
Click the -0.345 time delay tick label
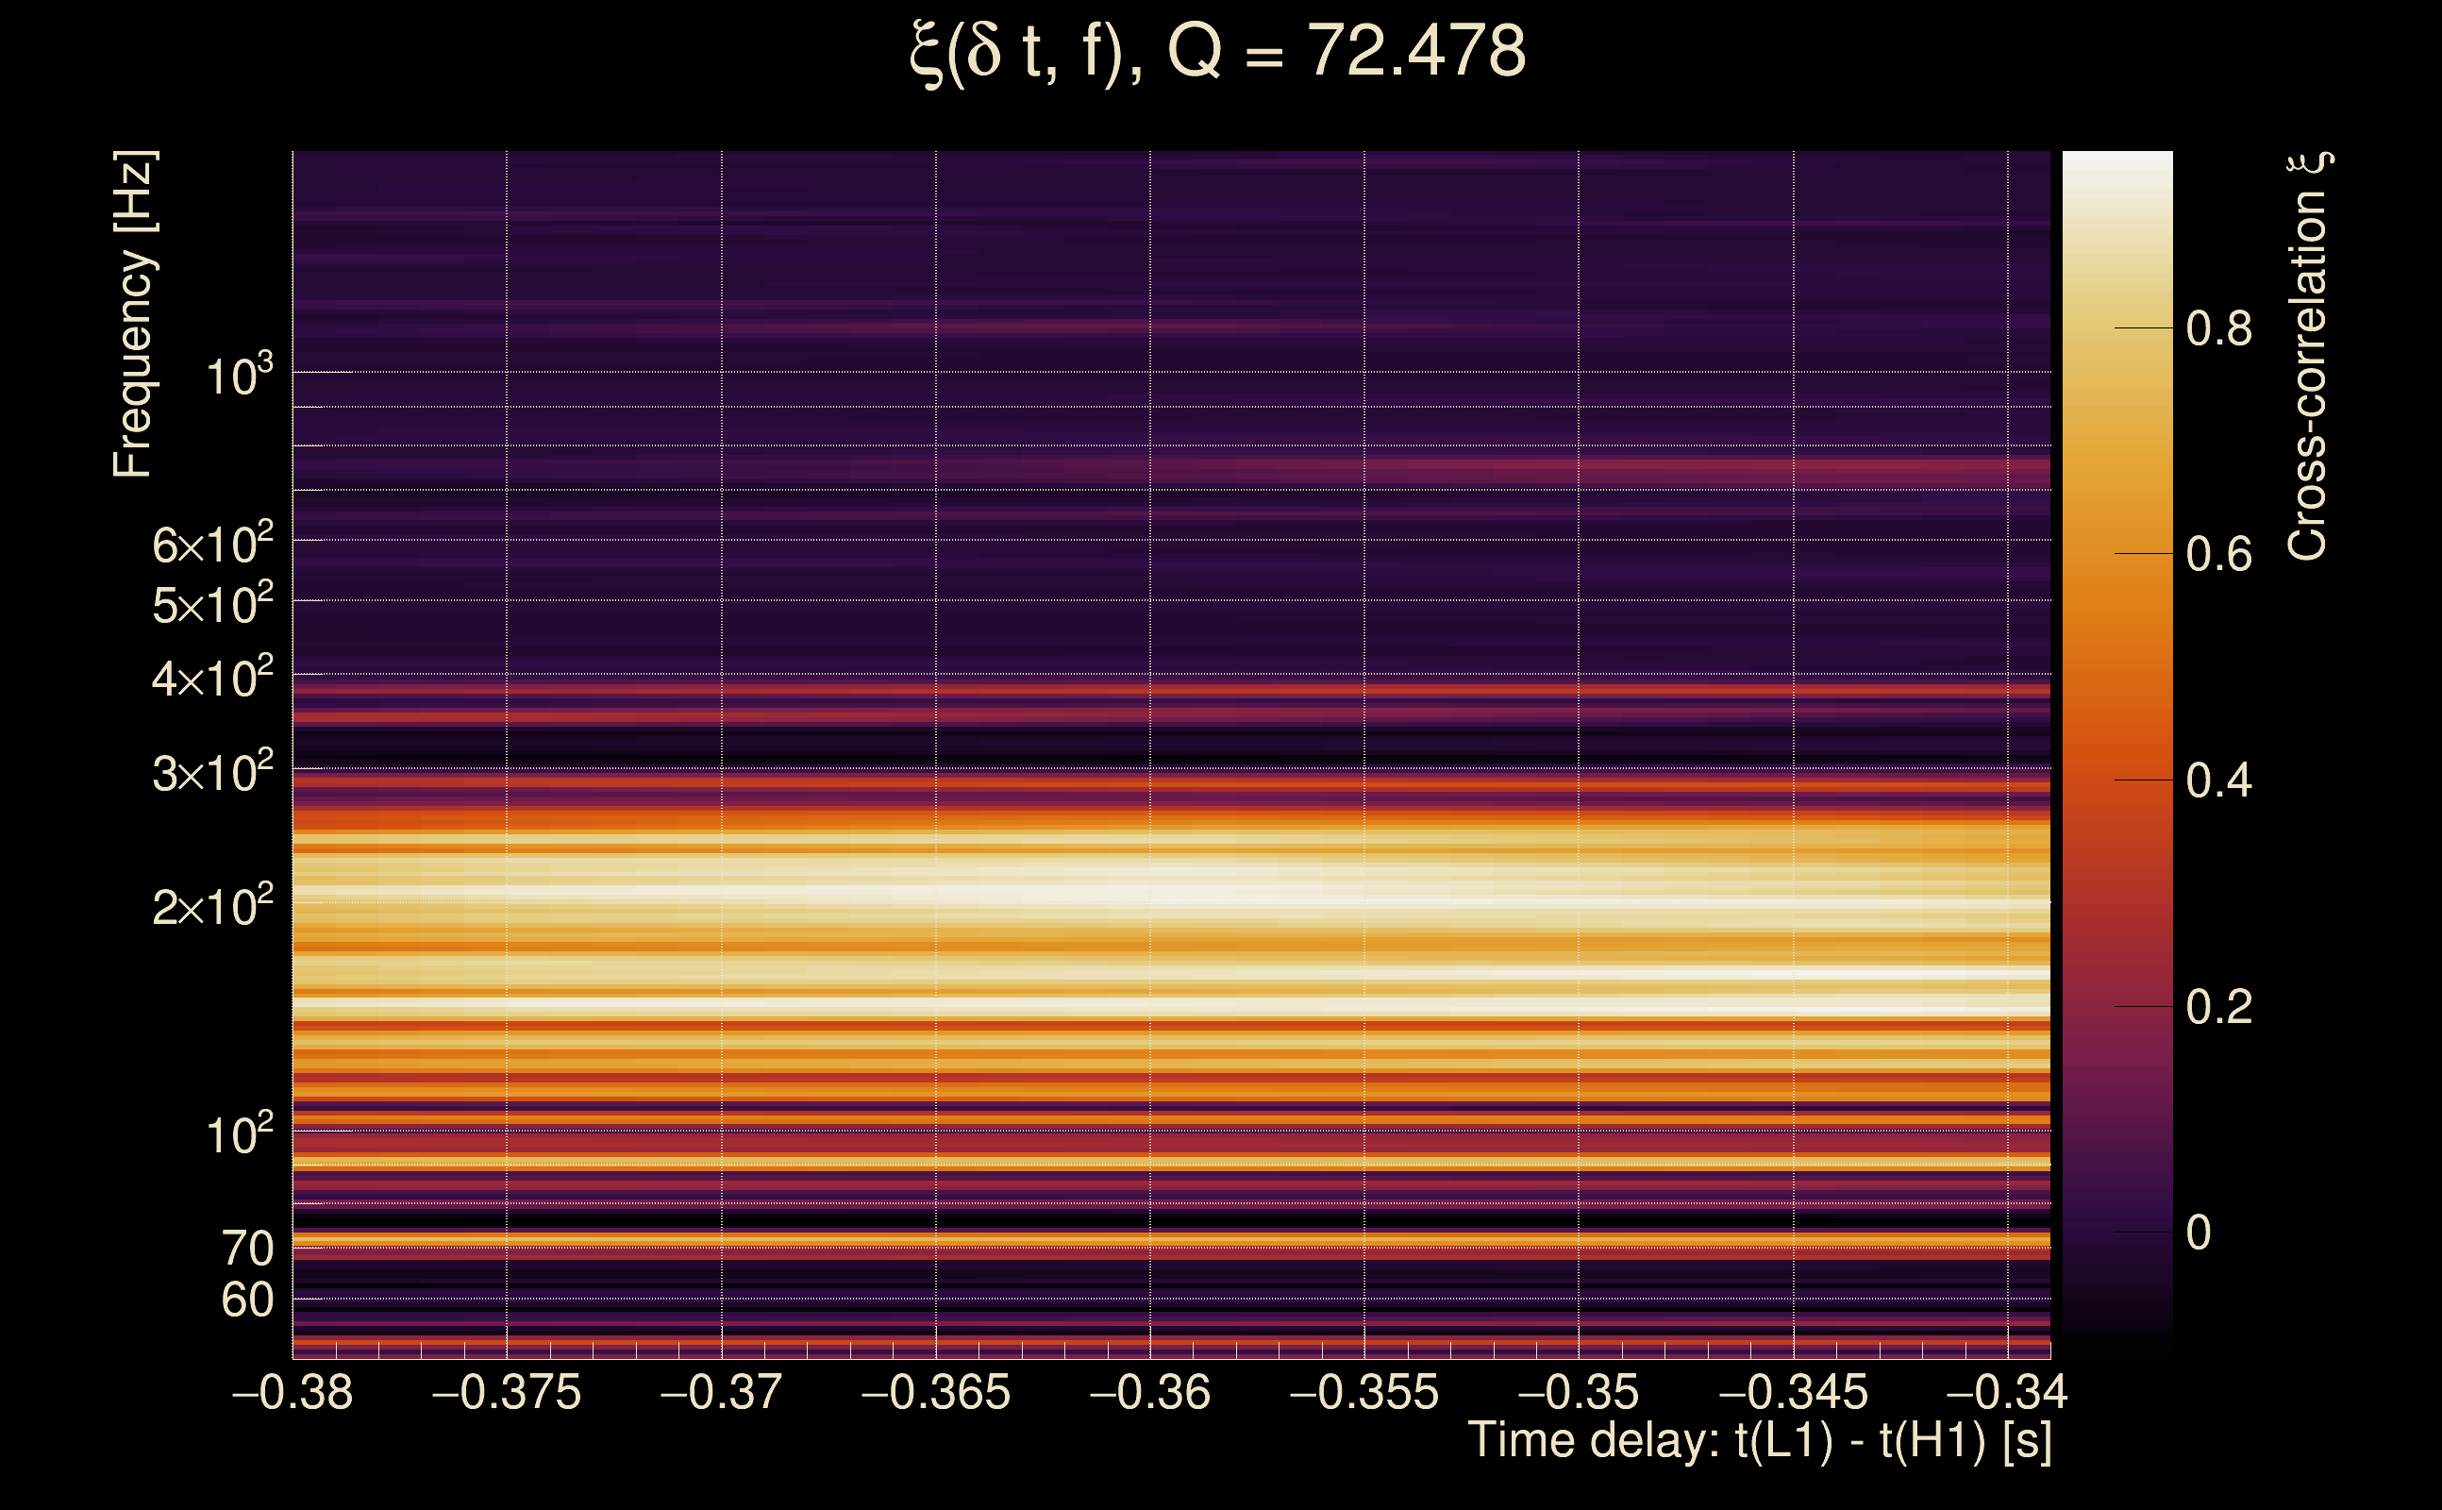tap(1793, 1392)
